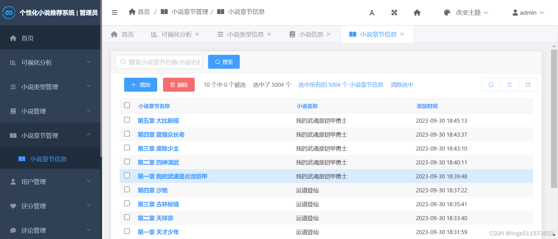
Task: Click the 清除选中 link
Action: coord(402,85)
